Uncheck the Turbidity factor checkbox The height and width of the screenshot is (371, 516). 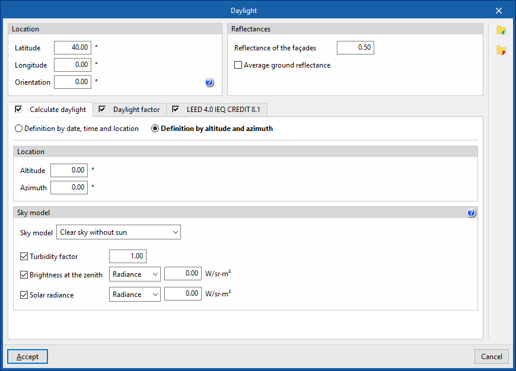click(24, 256)
